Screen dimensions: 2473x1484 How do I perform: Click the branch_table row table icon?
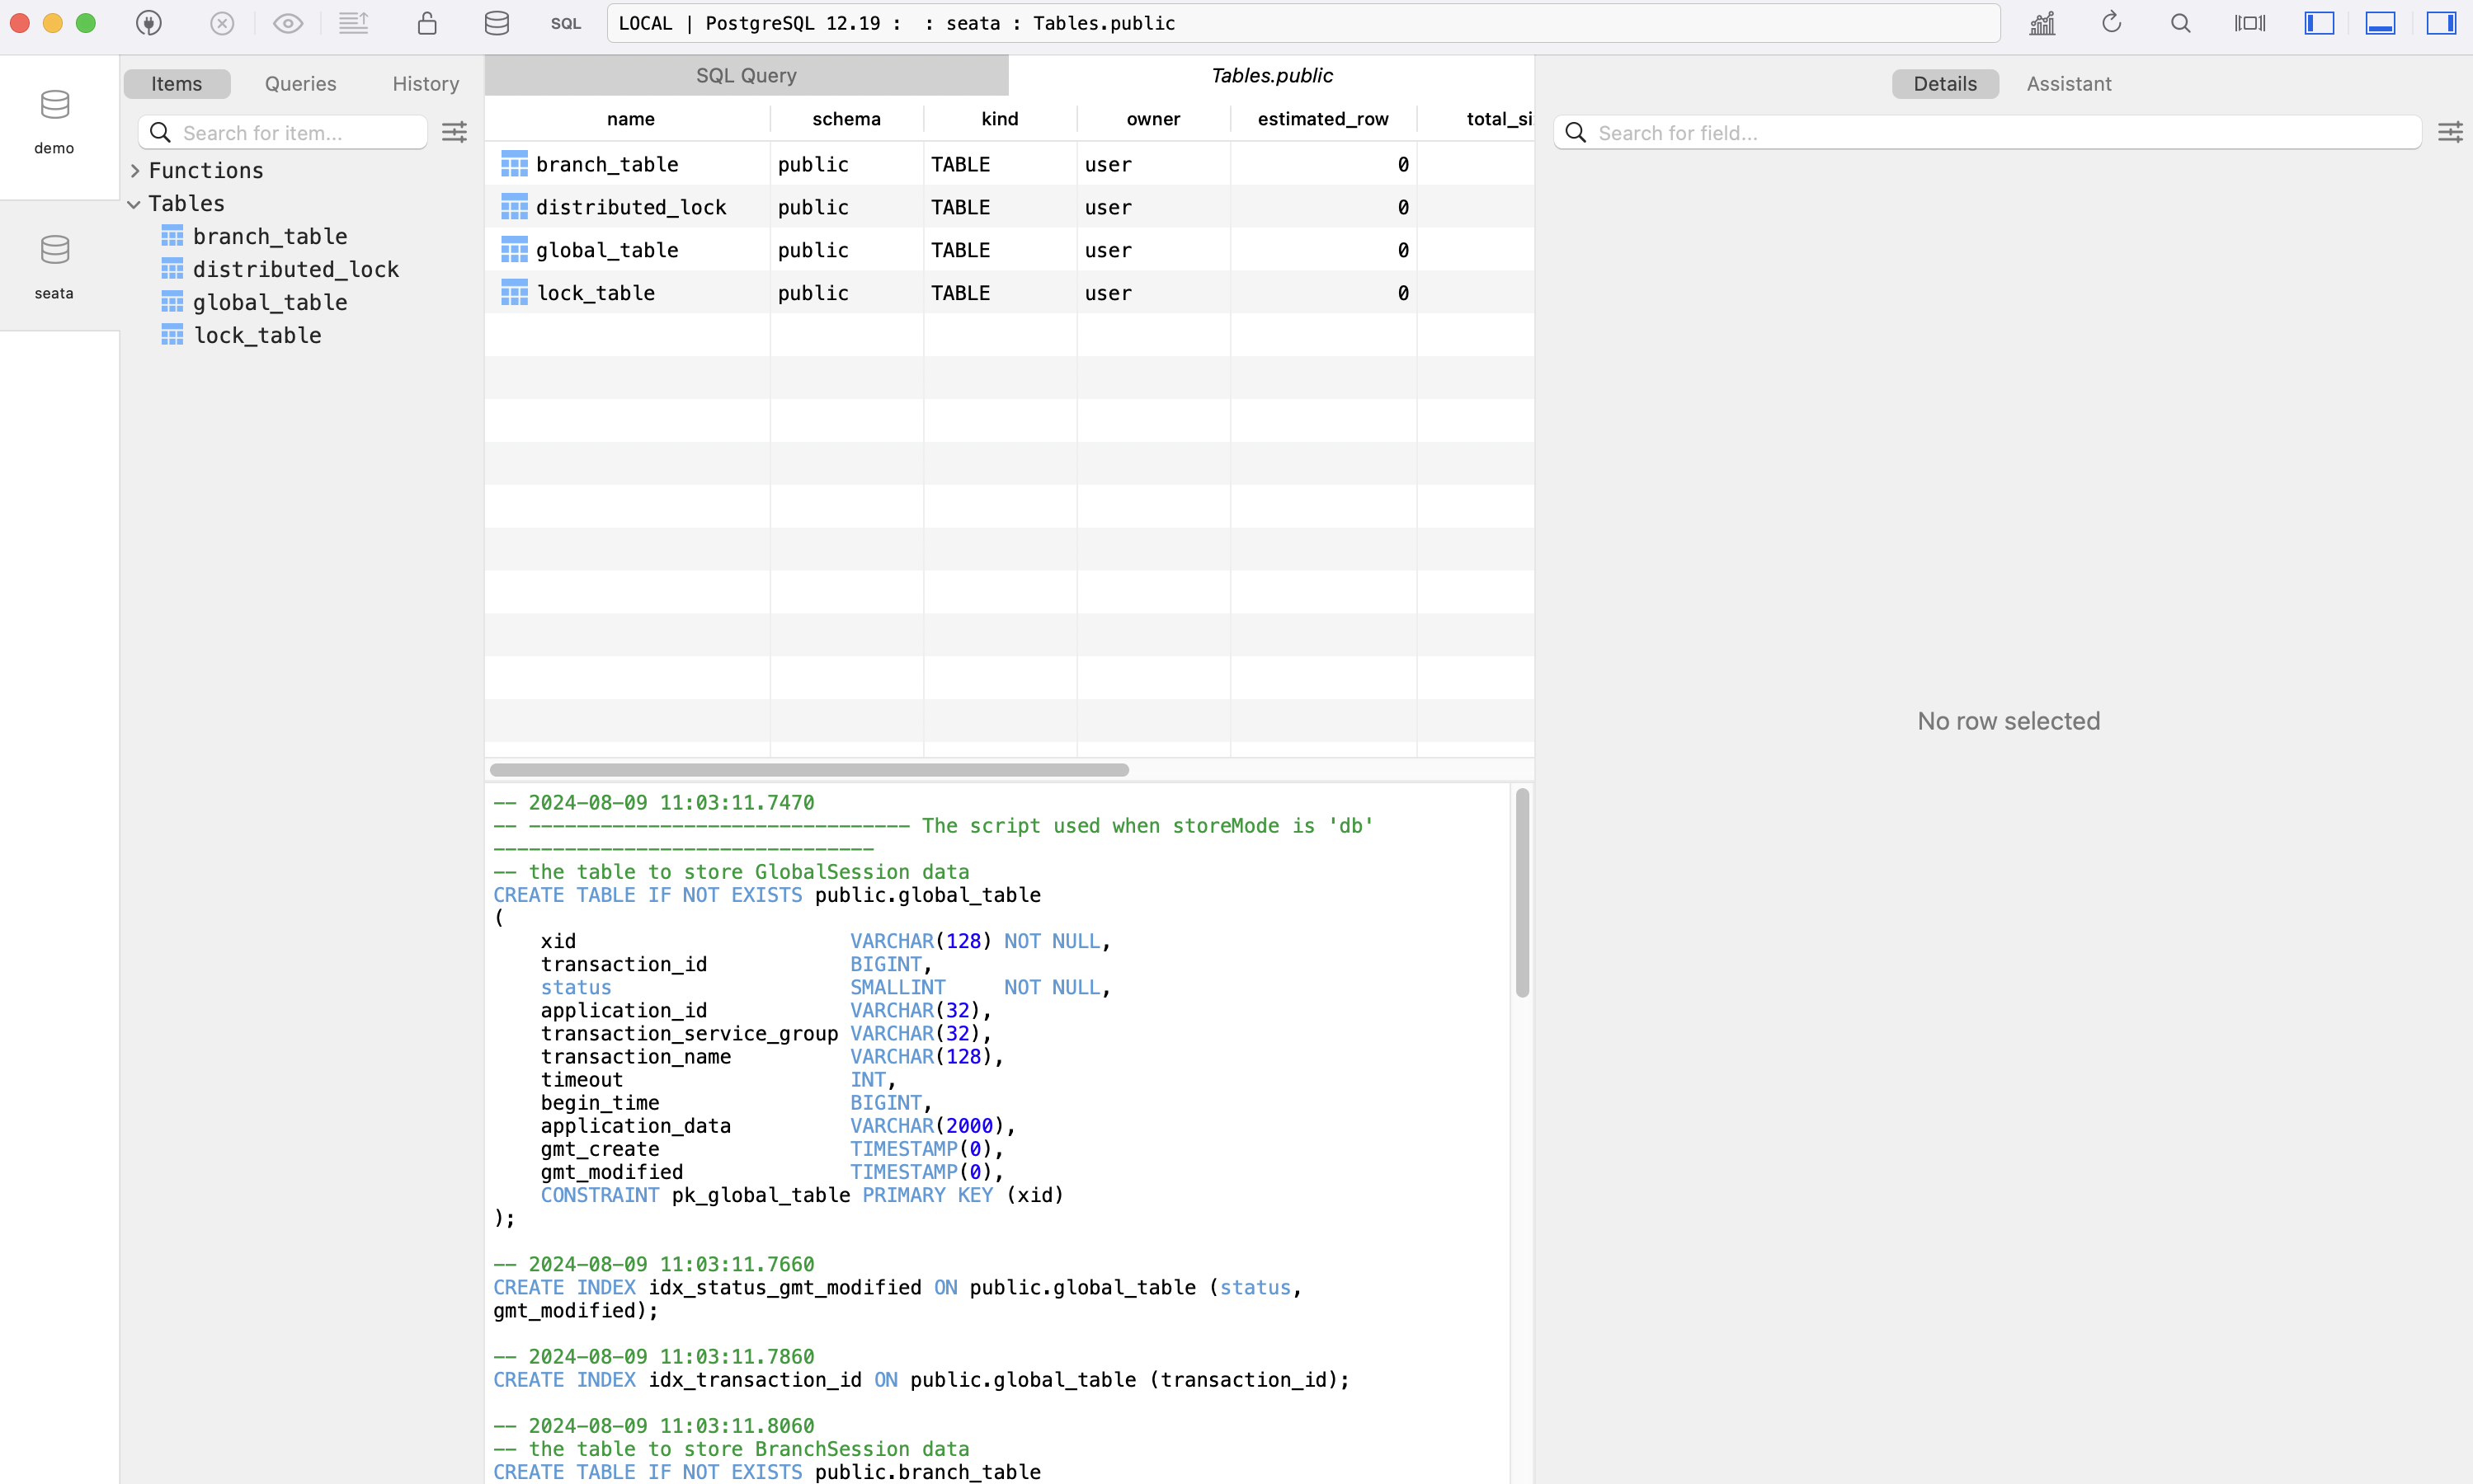point(514,164)
